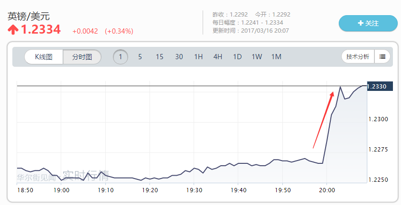The width and height of the screenshot is (401, 205).
Task: Pick the 4H timeframe
Action: pos(218,57)
